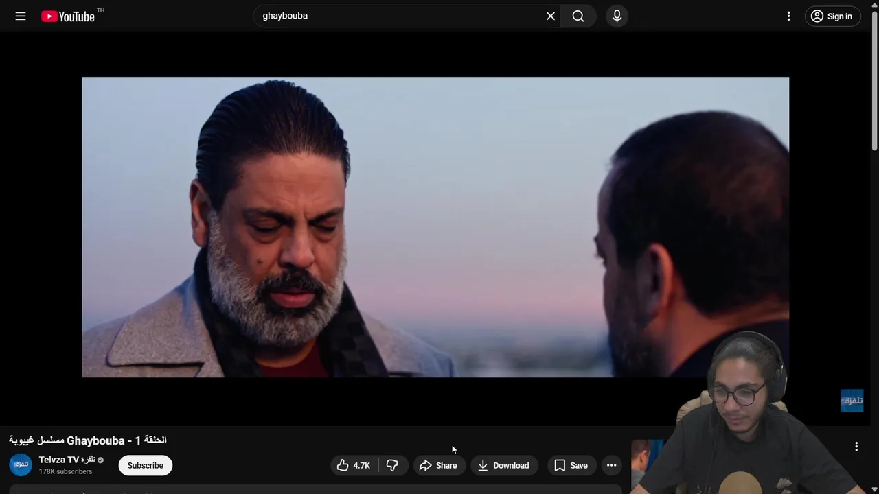The height and width of the screenshot is (494, 879).
Task: Open the Telvza TV channel avatar
Action: click(21, 464)
